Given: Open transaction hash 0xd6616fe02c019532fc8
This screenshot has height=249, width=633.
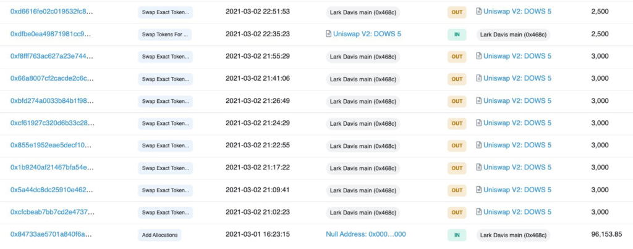Looking at the screenshot, I should click(x=52, y=12).
